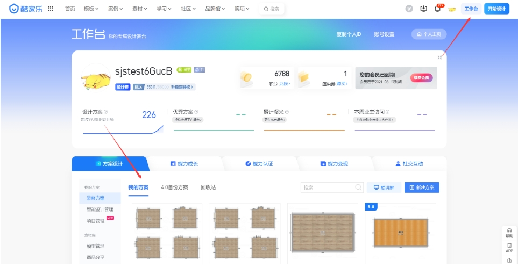
Task: Open the notifications bell icon
Action: coord(437,9)
